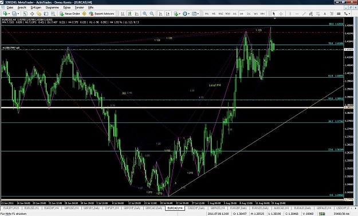Screen dimensions: 358x216
Task: Toggle chart shift icon
Action: 168,14
